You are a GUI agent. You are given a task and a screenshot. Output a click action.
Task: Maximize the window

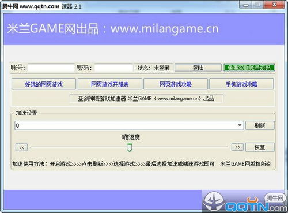click(x=258, y=5)
